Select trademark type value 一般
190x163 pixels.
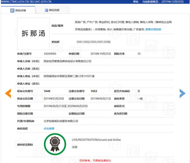pos(140,99)
